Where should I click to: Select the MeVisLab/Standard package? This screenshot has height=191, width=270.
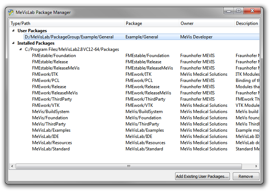(51, 149)
